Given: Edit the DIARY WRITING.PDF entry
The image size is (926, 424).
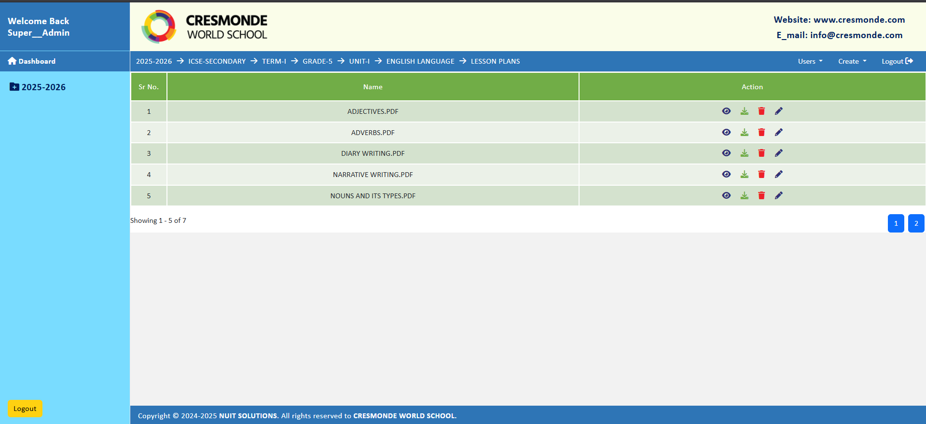Looking at the screenshot, I should click(778, 153).
